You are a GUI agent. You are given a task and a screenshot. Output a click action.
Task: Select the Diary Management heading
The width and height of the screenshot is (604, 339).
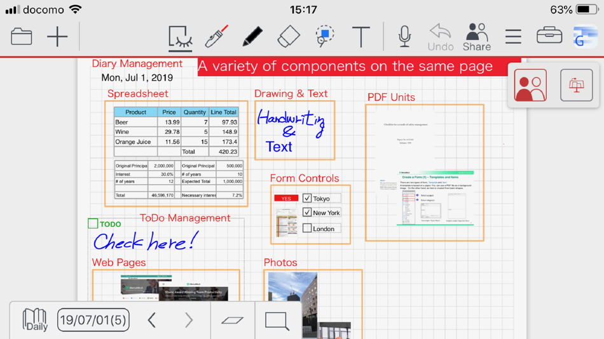(137, 63)
